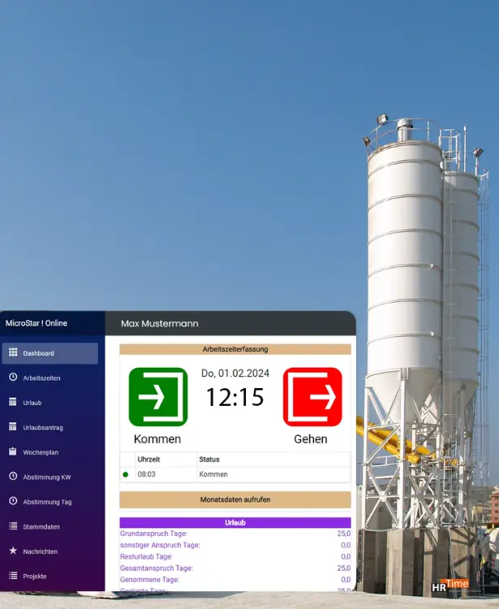Click the Gesamtanspruch Tage label

157,568
